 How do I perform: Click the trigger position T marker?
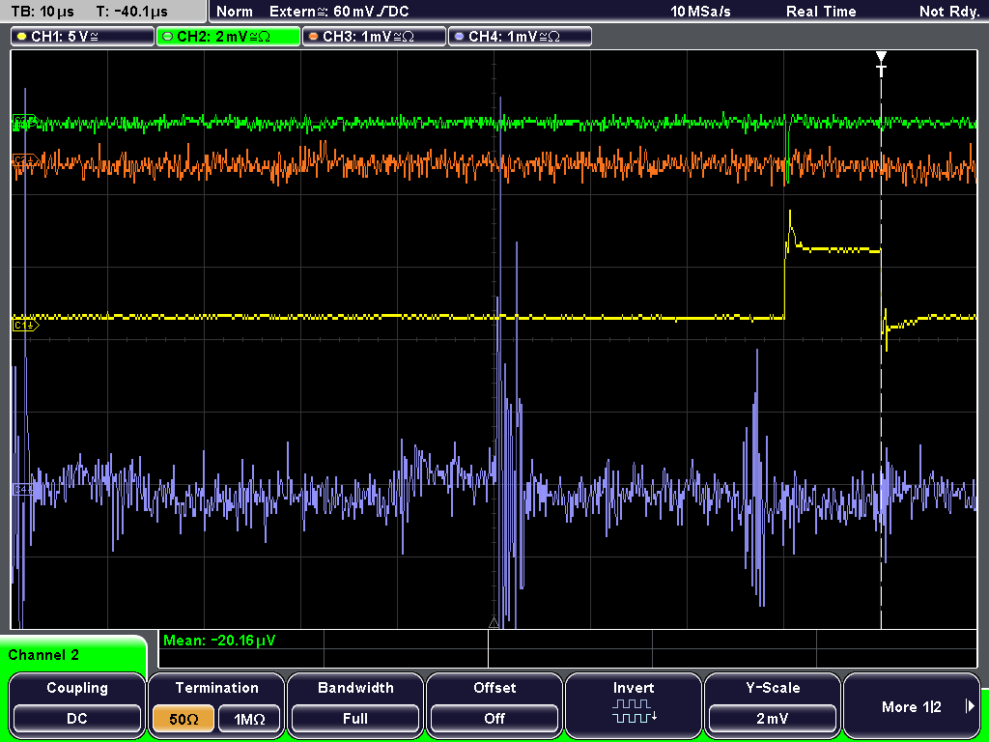(x=881, y=64)
